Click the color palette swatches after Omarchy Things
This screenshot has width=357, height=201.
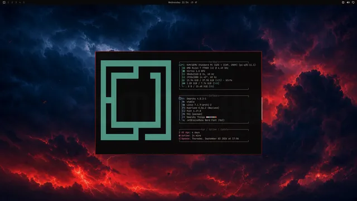[211, 117]
